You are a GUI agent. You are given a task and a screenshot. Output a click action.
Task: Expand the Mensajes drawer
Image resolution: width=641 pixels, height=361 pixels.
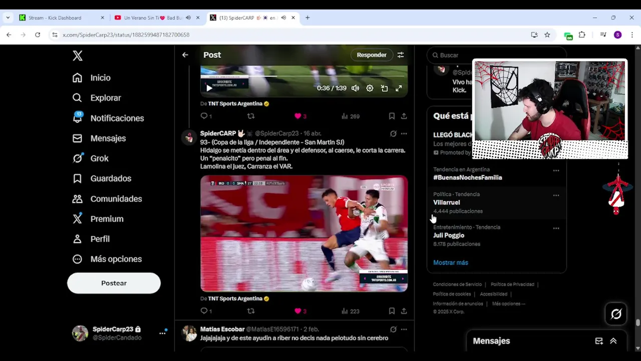613,341
